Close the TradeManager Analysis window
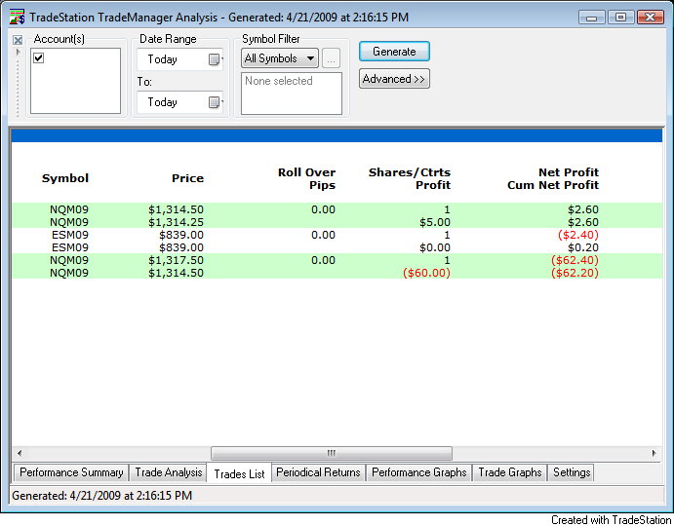 651,18
